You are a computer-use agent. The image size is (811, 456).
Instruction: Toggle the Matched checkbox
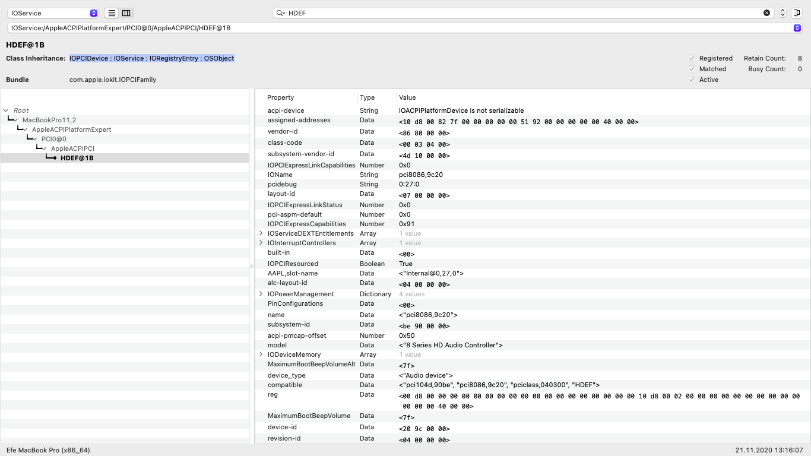pyautogui.click(x=692, y=69)
